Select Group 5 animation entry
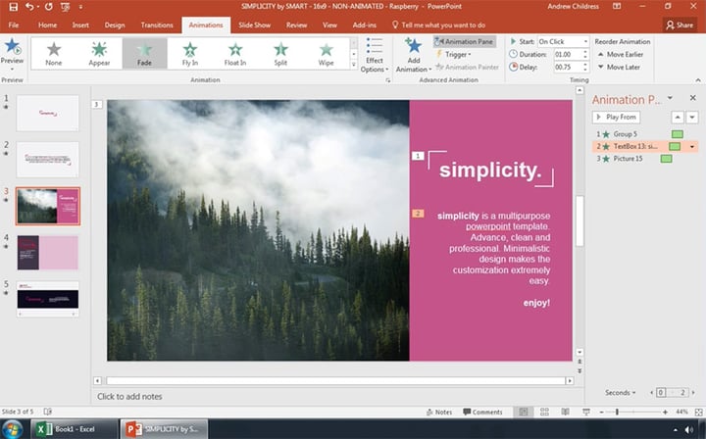 (645, 134)
